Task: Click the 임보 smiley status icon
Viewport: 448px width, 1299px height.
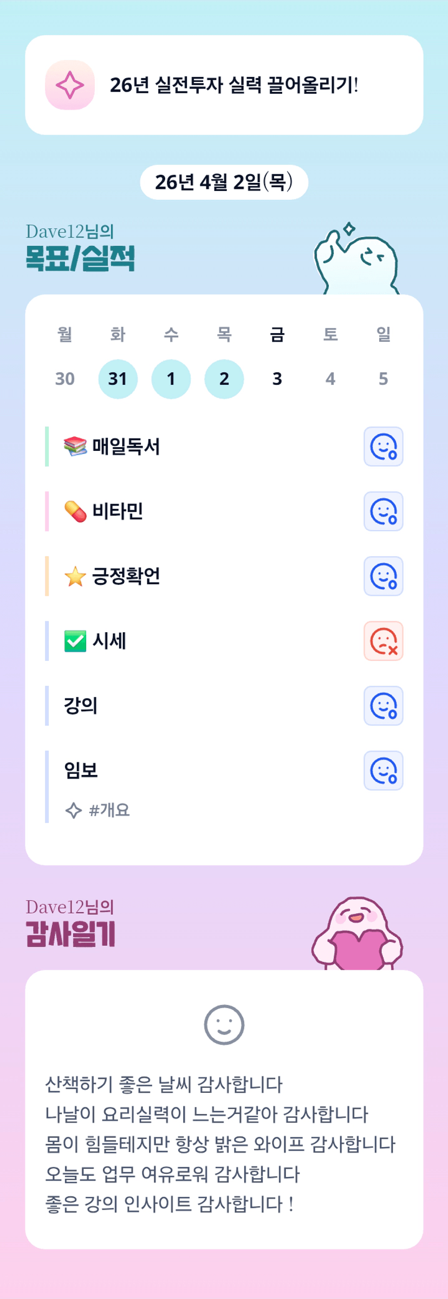Action: [x=383, y=771]
